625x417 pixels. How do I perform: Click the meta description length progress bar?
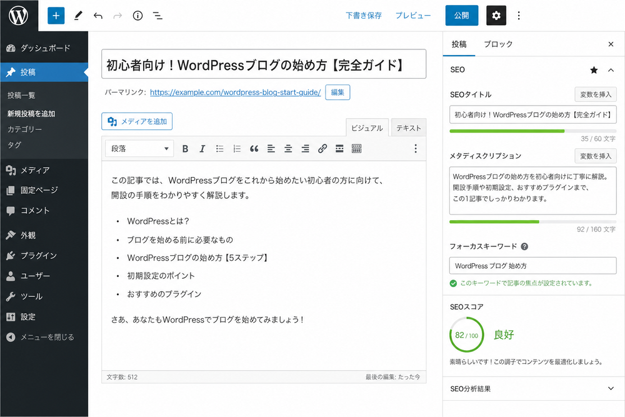533,222
